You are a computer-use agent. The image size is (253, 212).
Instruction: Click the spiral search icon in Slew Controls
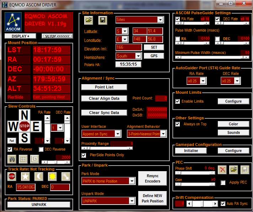(34, 159)
